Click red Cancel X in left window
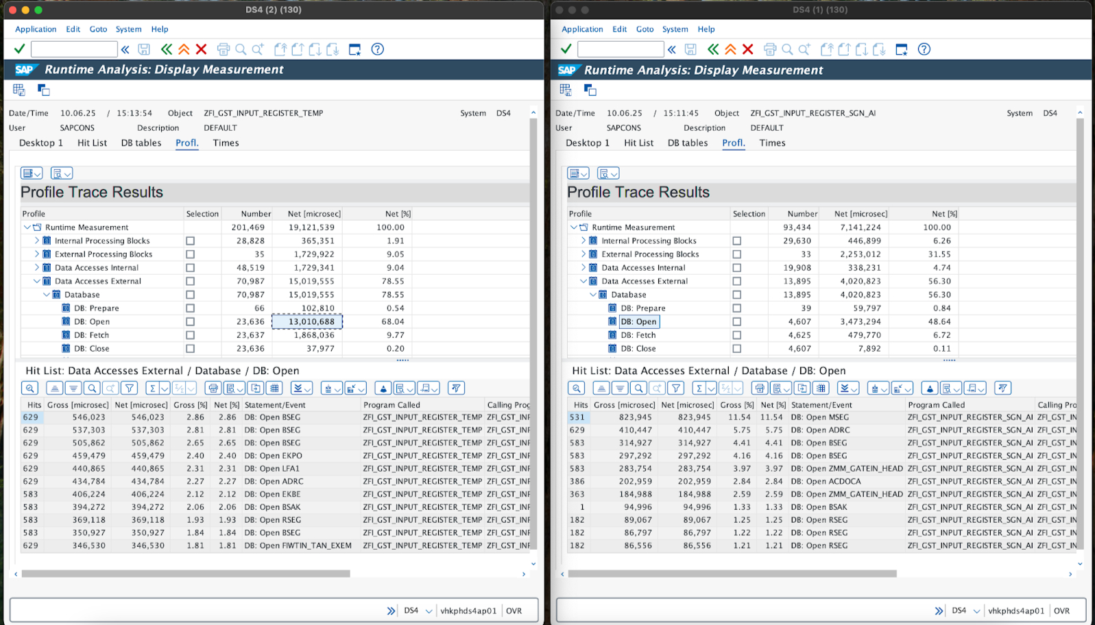Screen dimensions: 1095x625 pyautogui.click(x=201, y=49)
